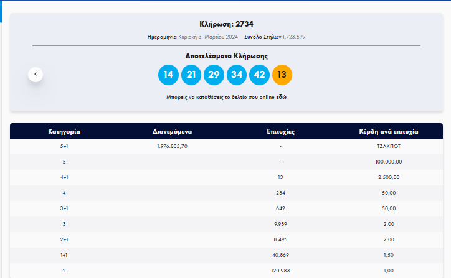The height and width of the screenshot is (278, 451).
Task: Click the blue ball number 14
Action: (168, 75)
